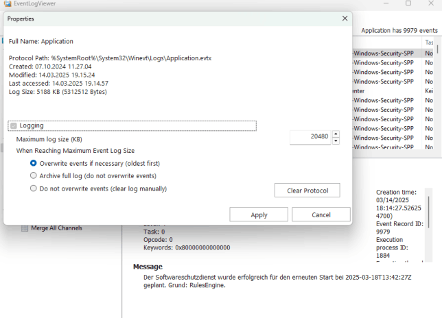Click the EventLogViewer app icon in title bar

7,3
